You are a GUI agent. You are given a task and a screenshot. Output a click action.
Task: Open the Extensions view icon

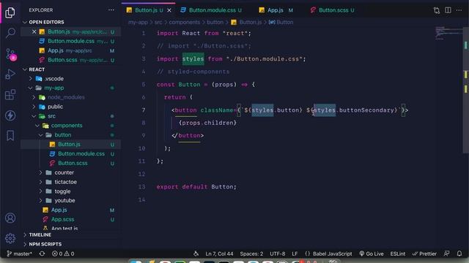[10, 95]
